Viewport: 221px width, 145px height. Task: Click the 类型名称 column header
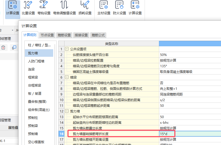112,44
